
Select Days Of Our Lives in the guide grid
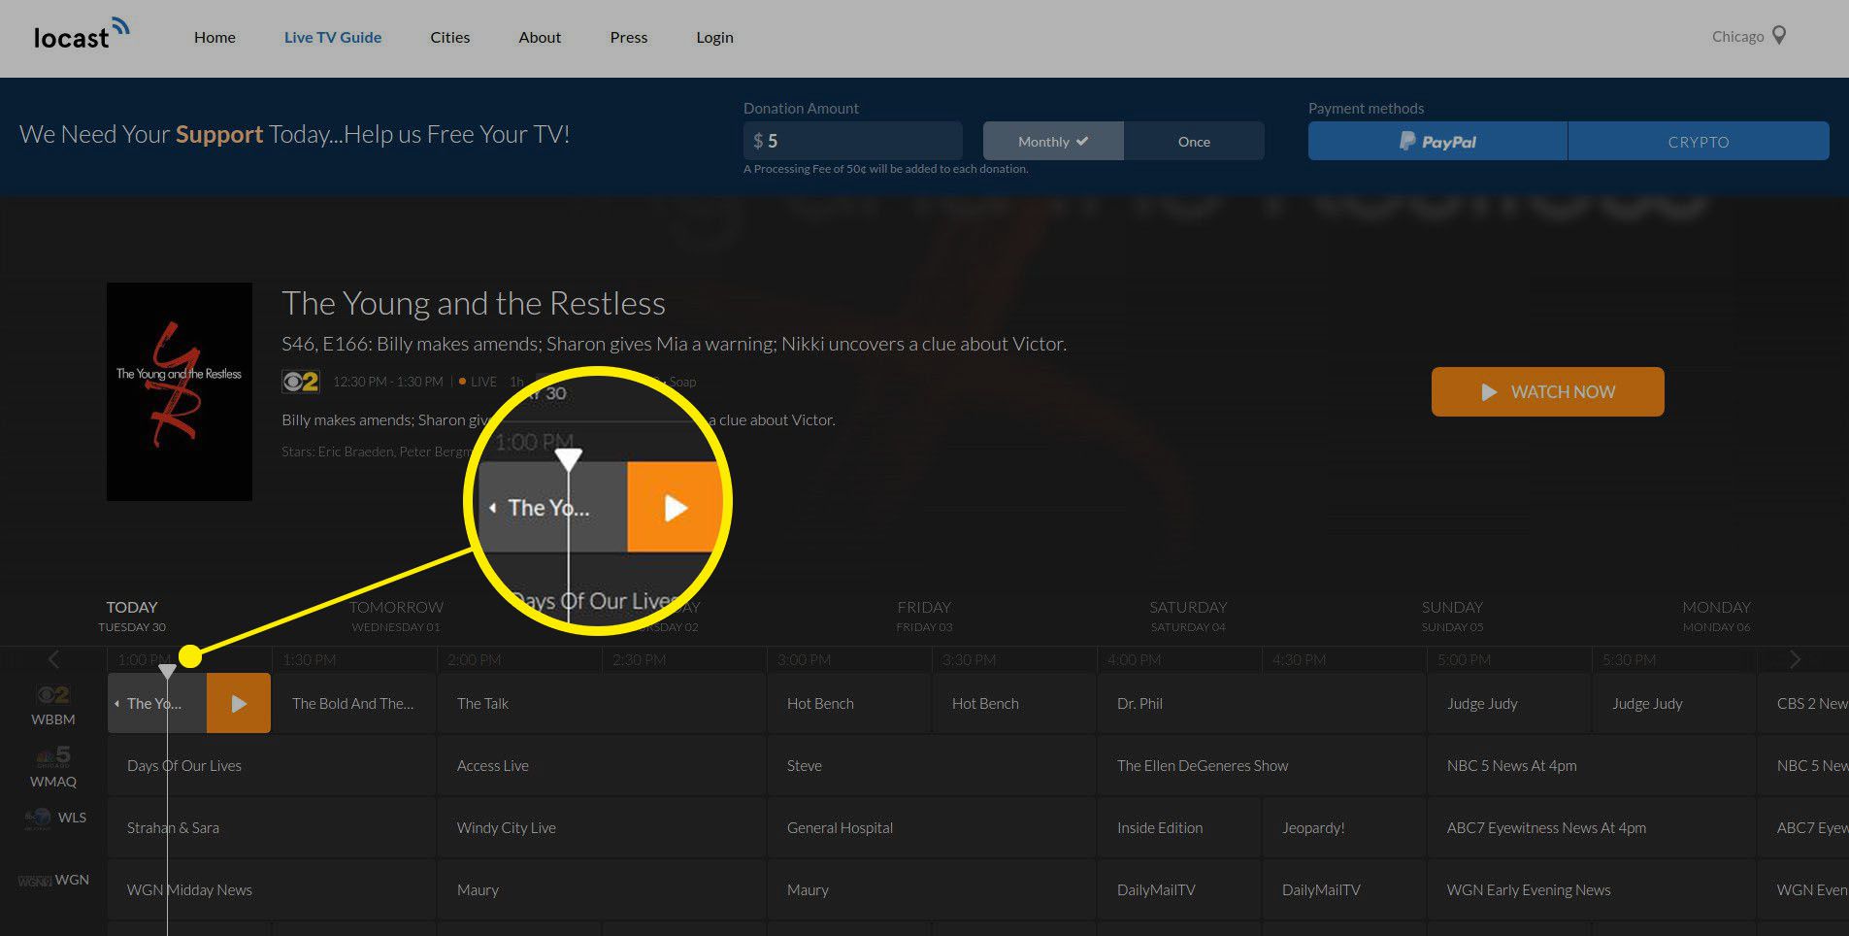point(272,765)
